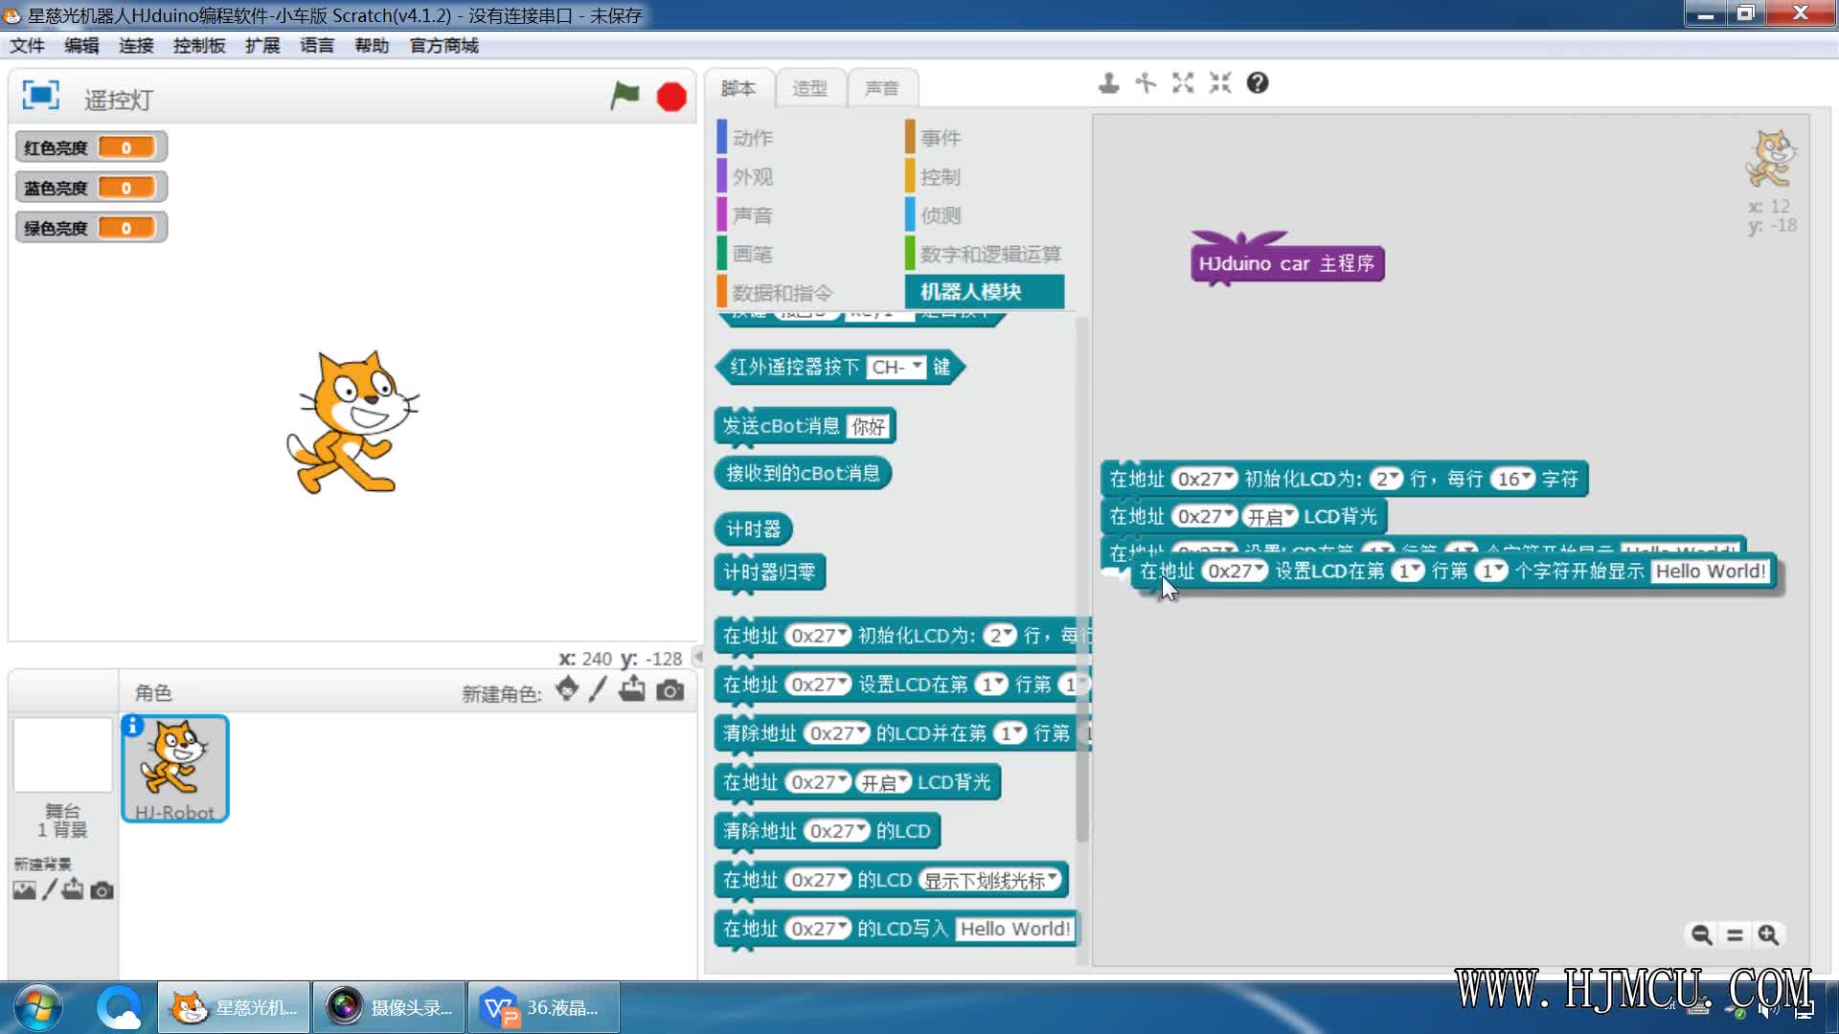
Task: Click the grow sprite tool icon
Action: (x=1183, y=83)
